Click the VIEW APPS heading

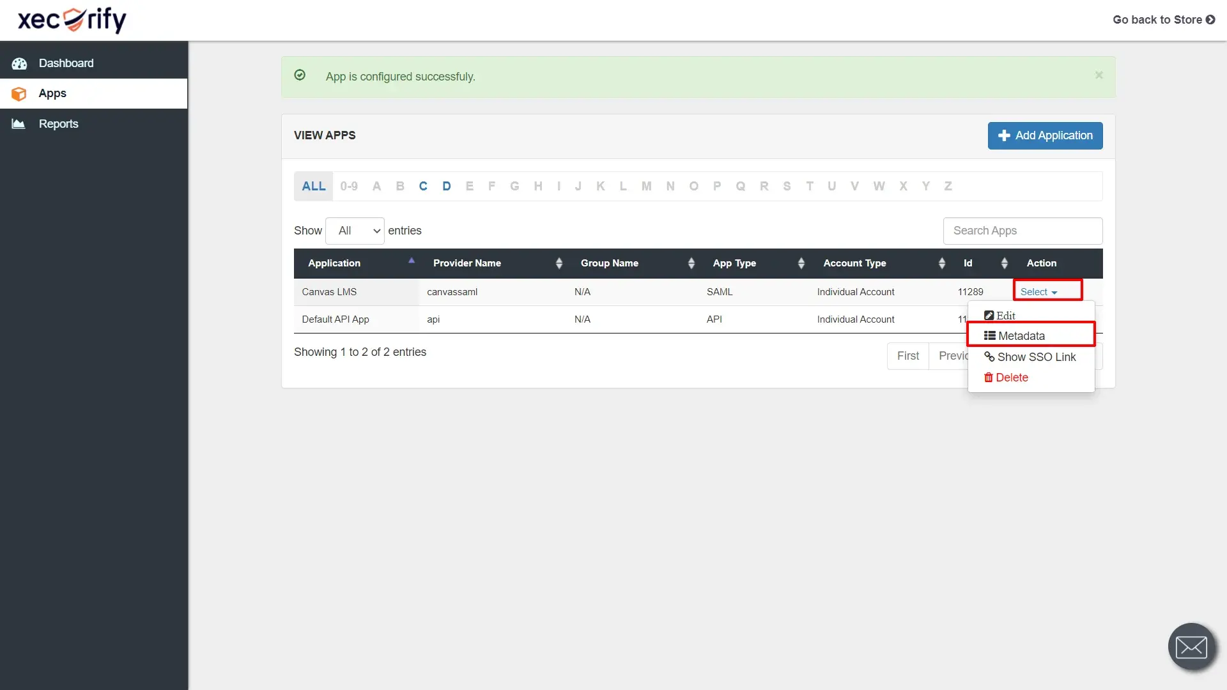pyautogui.click(x=325, y=135)
